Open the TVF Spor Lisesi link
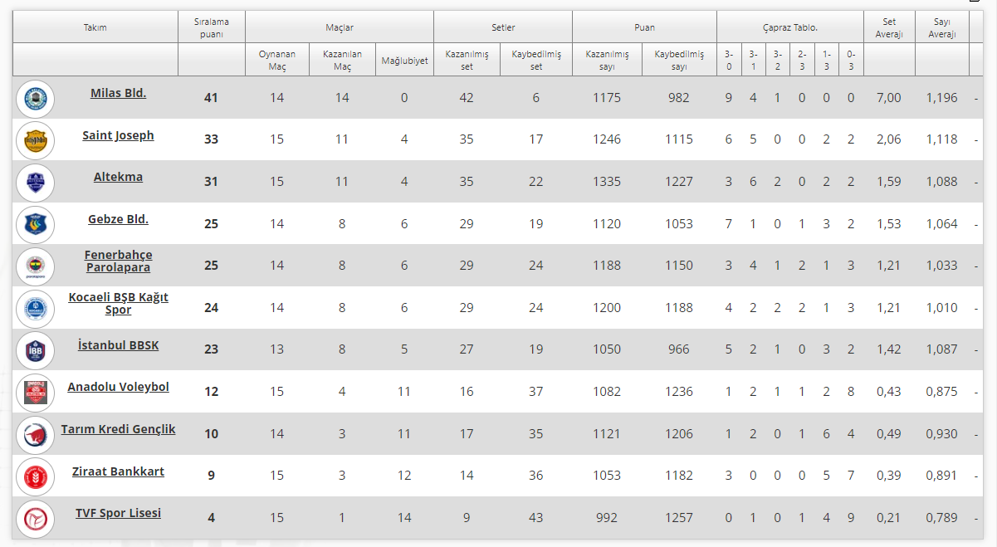 pyautogui.click(x=118, y=513)
